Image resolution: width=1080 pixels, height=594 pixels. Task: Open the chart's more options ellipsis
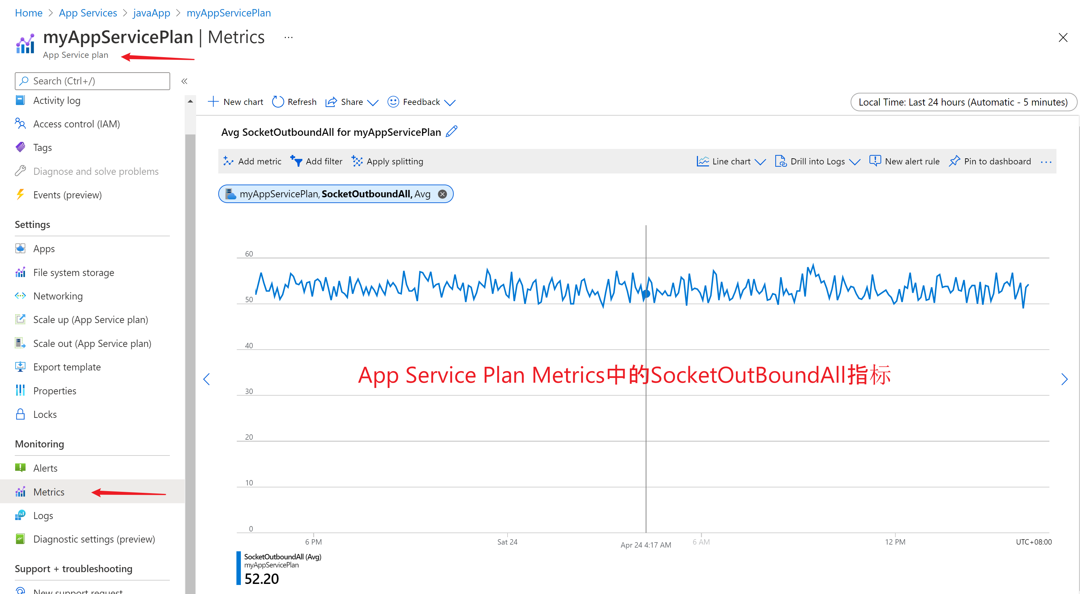point(1046,162)
